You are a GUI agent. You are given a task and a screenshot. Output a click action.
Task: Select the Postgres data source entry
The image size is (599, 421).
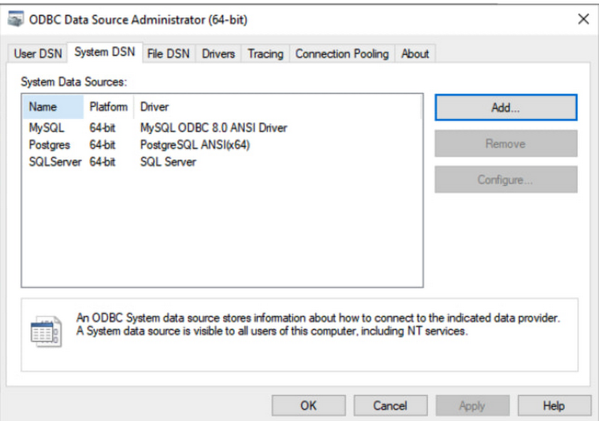click(49, 145)
